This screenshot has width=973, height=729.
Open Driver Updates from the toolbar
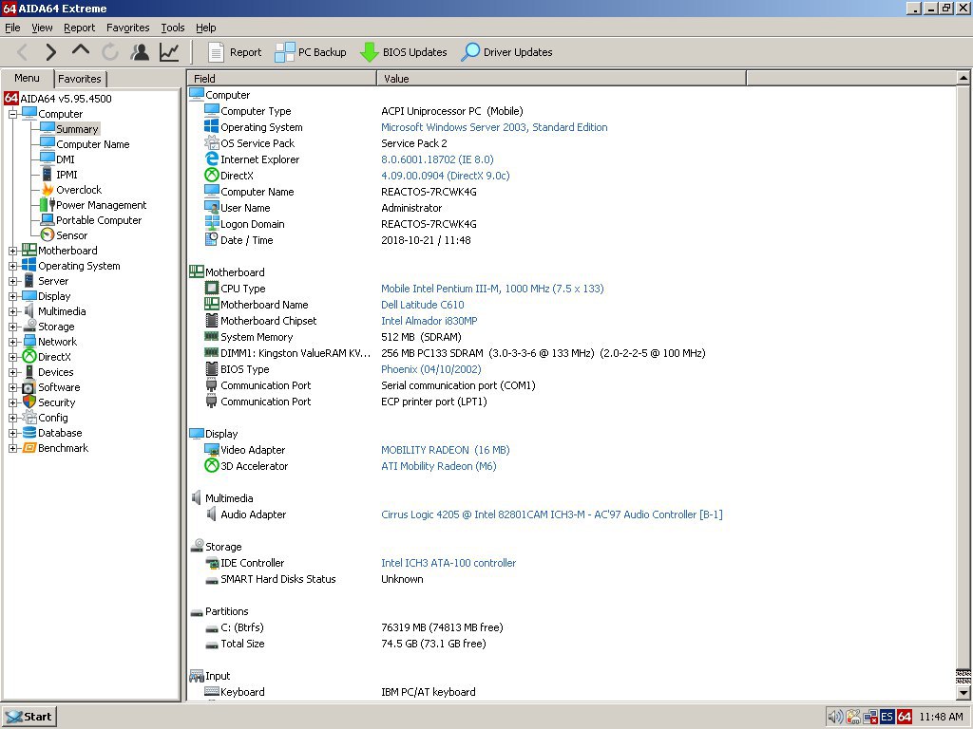[x=506, y=52]
